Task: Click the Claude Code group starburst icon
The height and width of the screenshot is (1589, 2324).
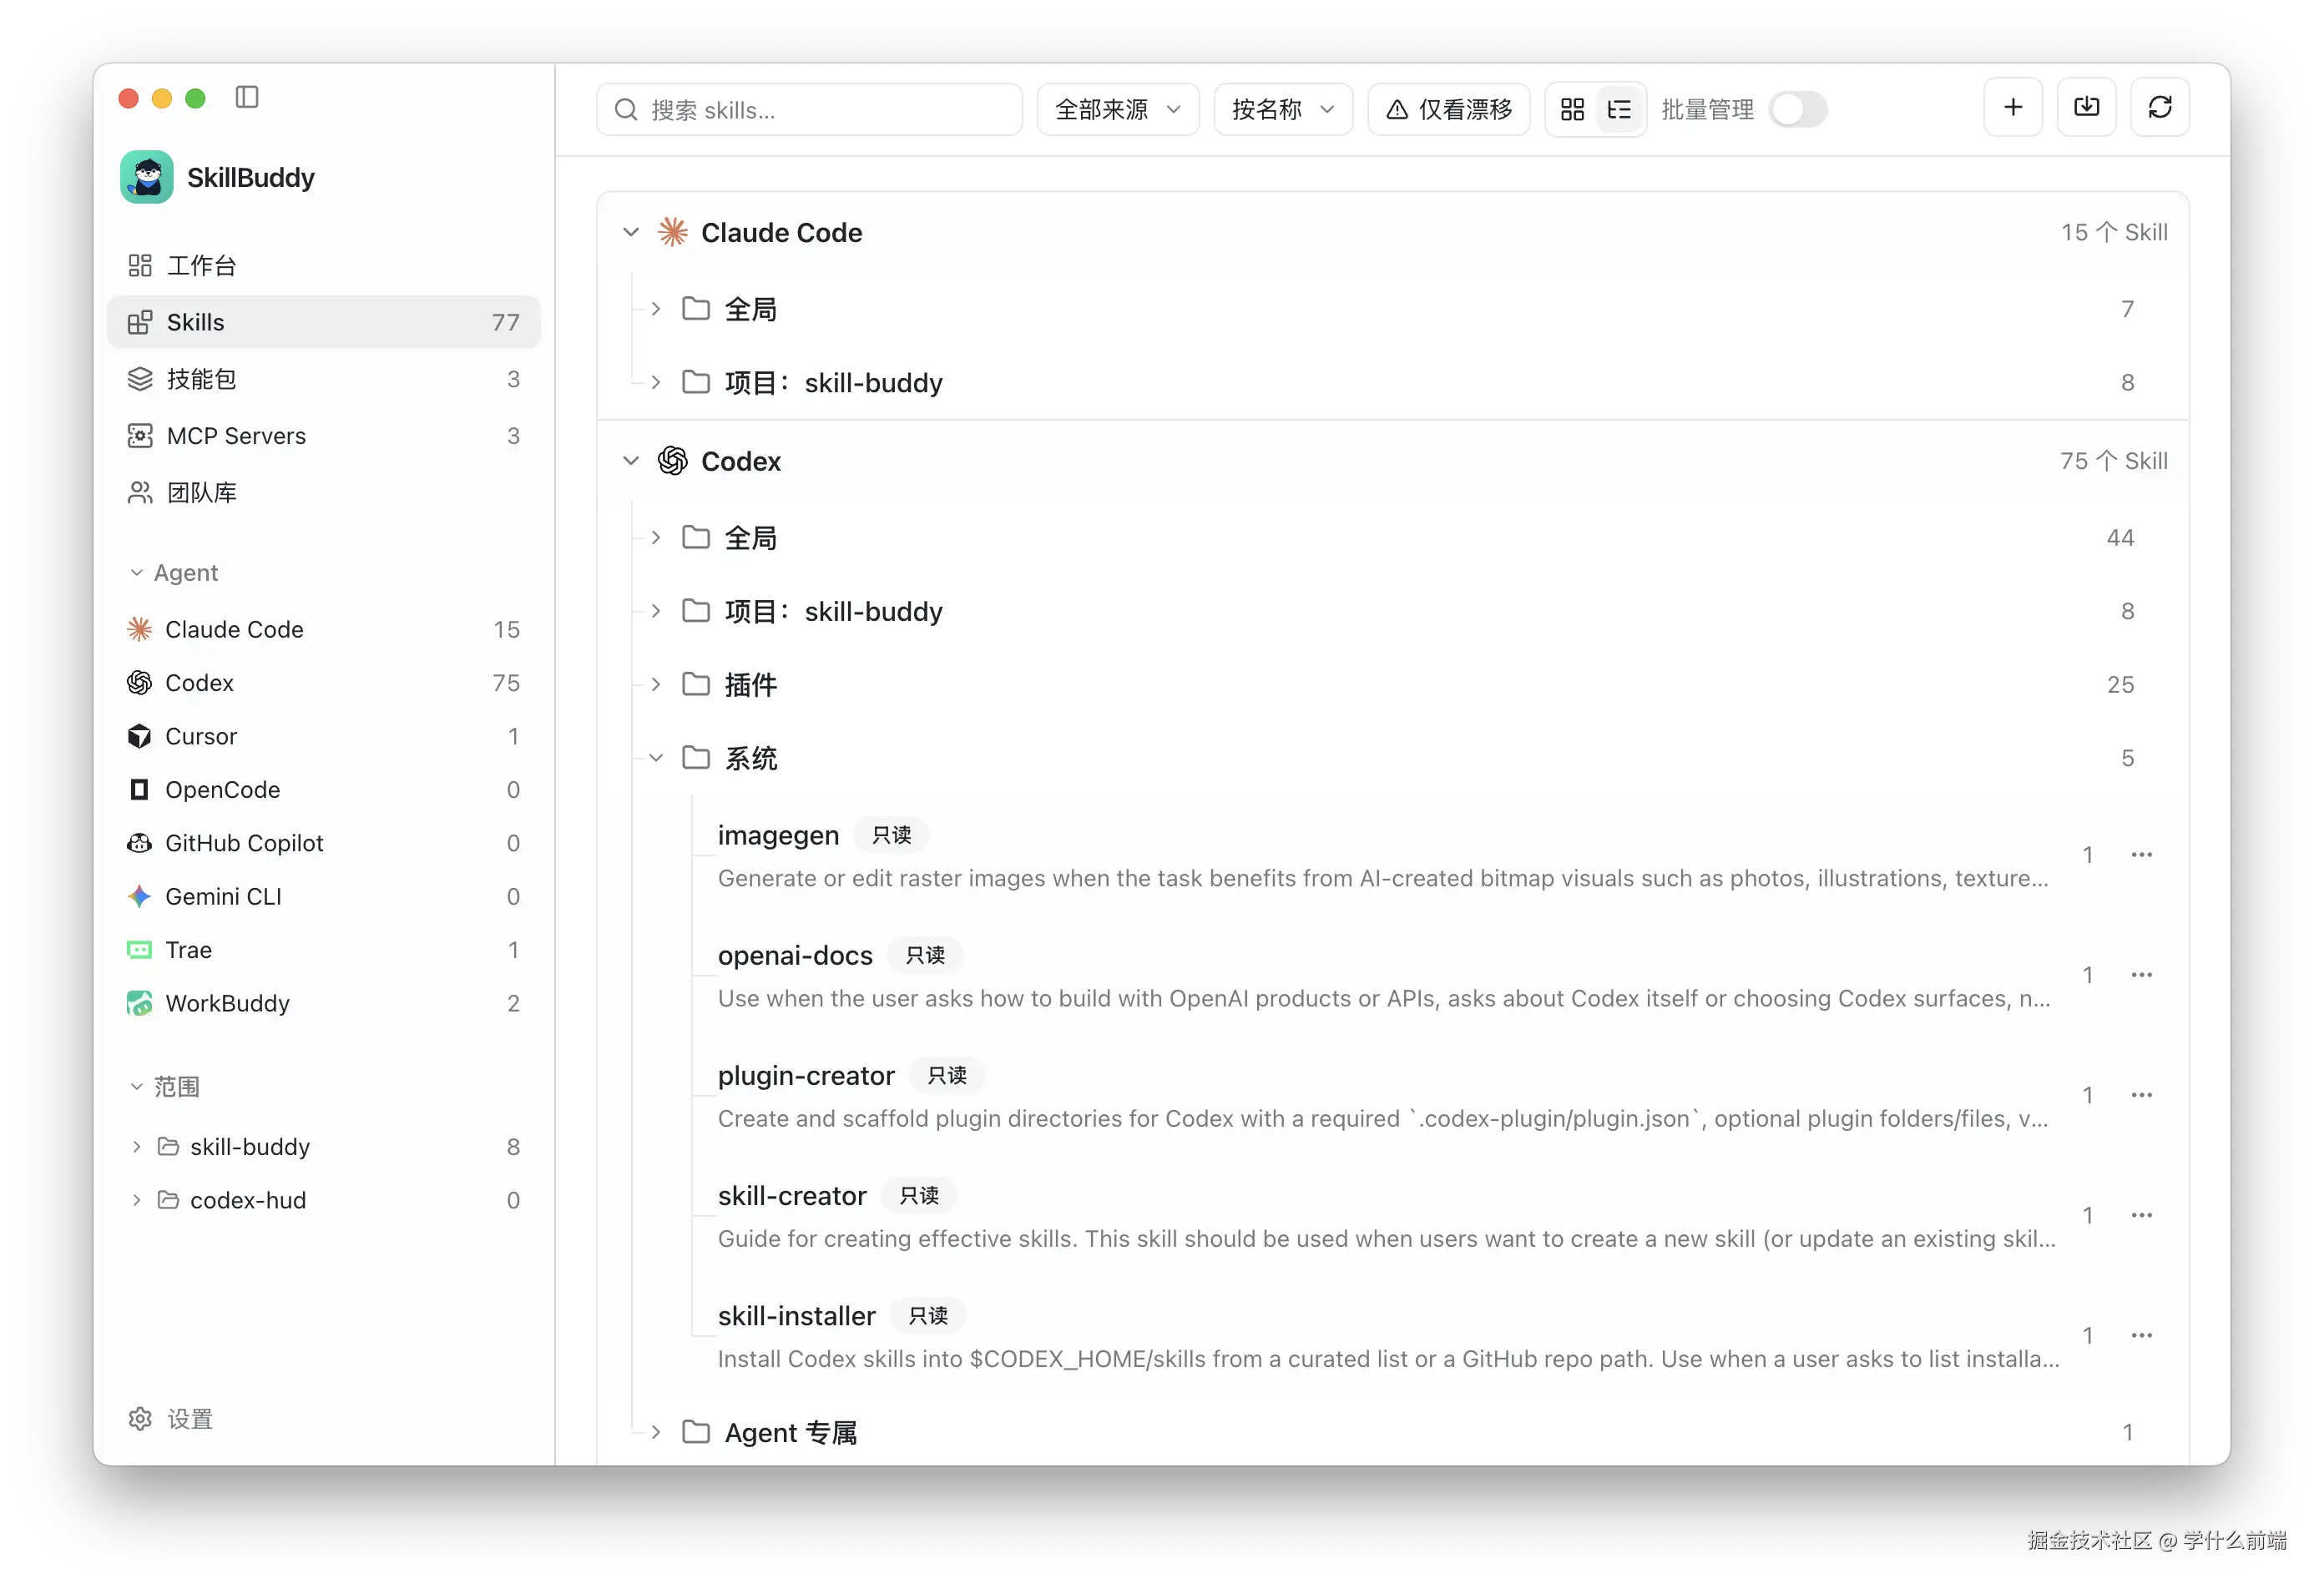Action: click(x=673, y=232)
